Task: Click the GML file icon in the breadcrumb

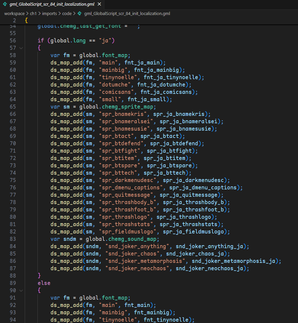Action: [80, 14]
